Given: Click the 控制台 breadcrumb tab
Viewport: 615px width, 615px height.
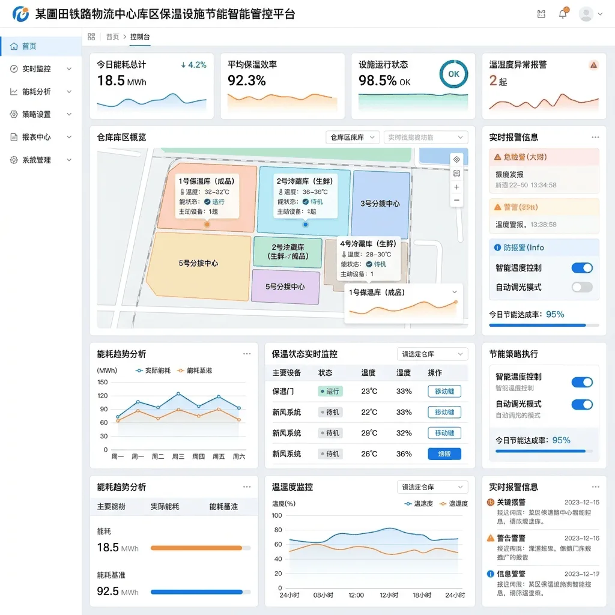Looking at the screenshot, I should (x=140, y=37).
